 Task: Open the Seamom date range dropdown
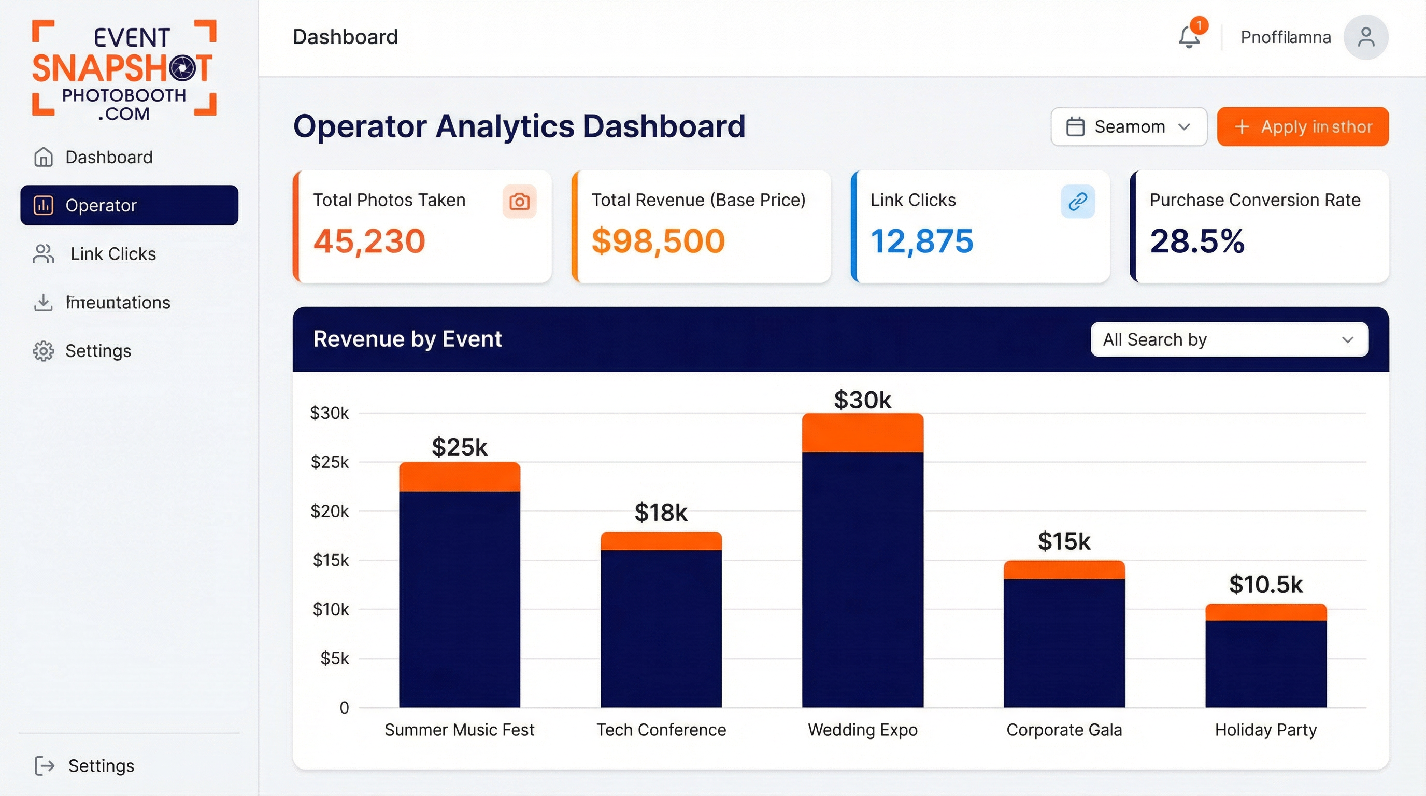coord(1128,126)
